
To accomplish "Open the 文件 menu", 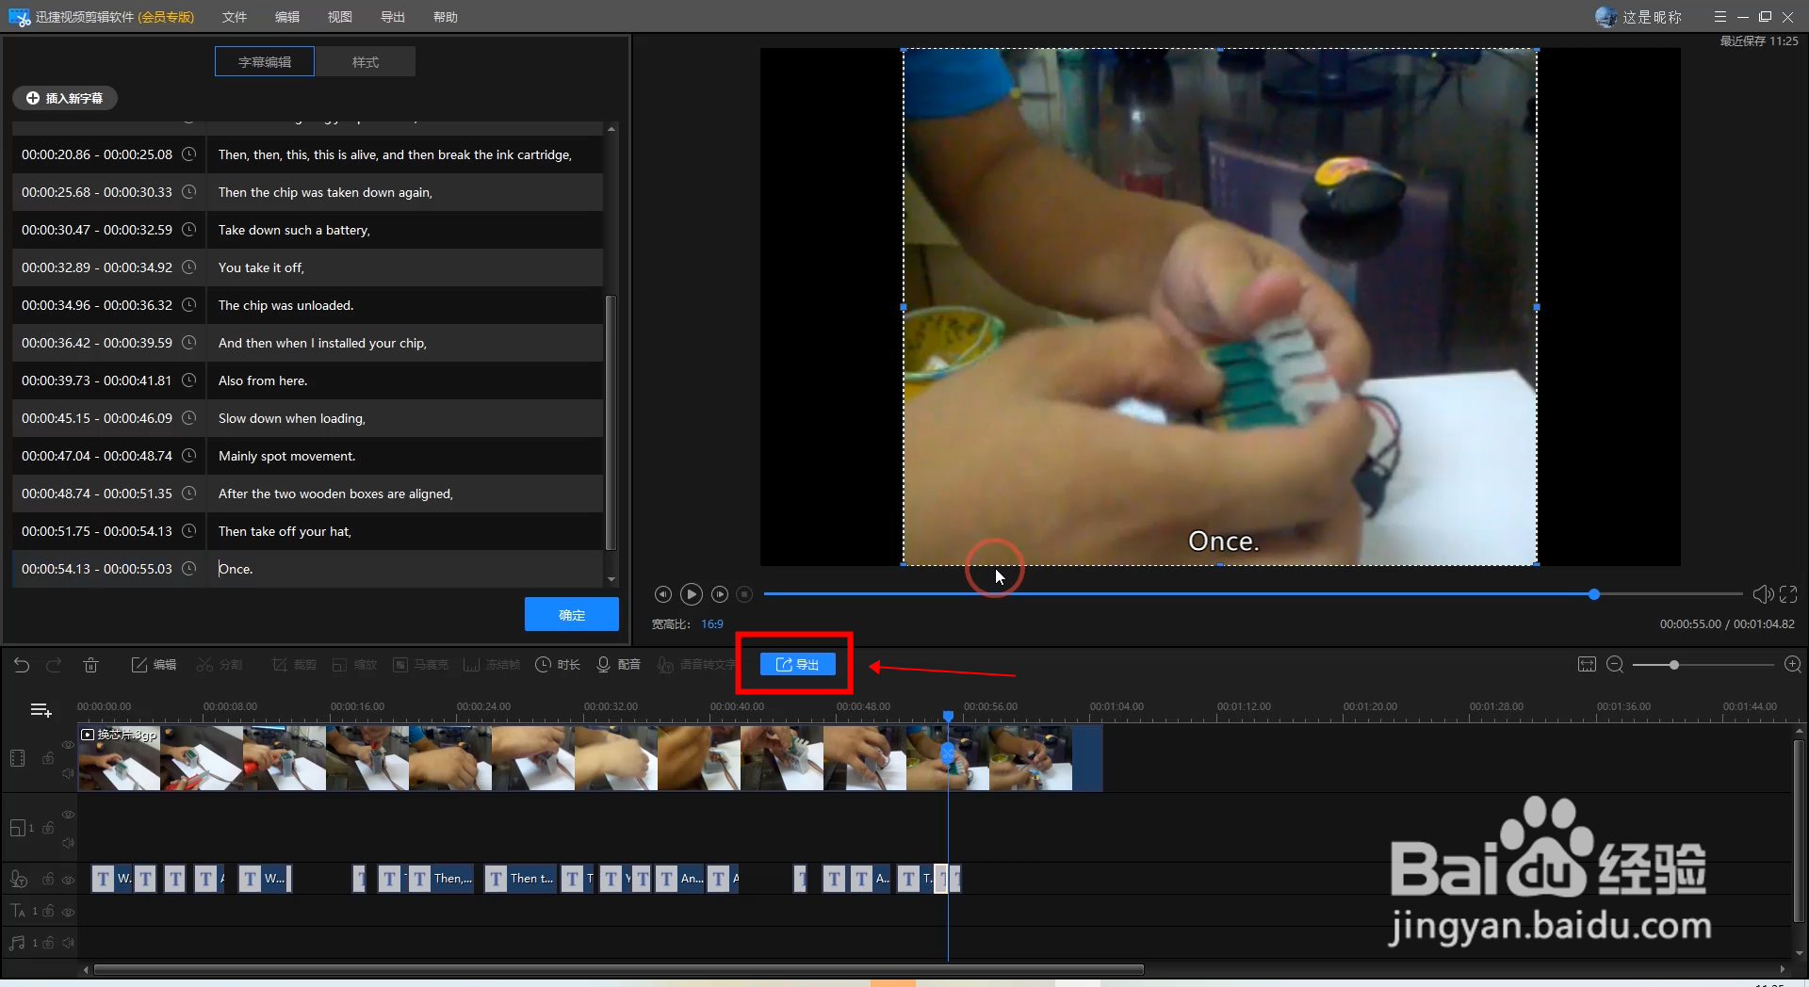I will click(235, 17).
